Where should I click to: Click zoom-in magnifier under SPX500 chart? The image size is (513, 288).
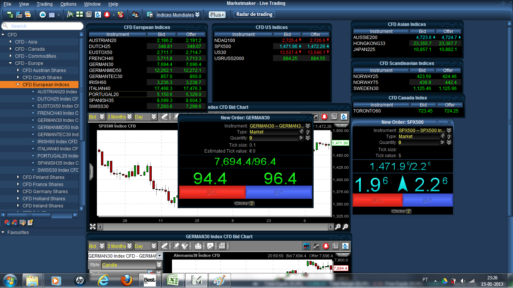(x=346, y=226)
